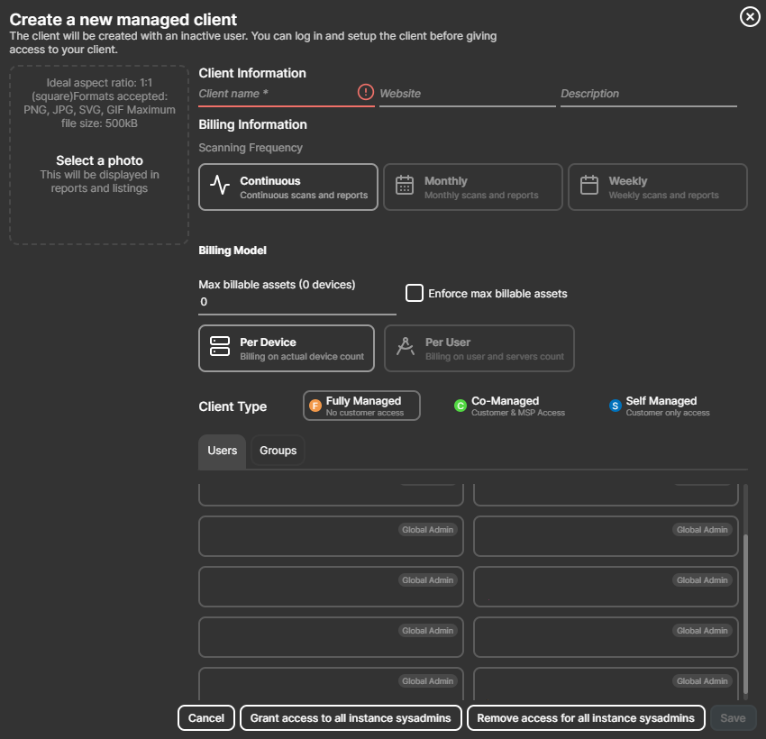766x739 pixels.
Task: Click the Description input field
Action: click(649, 94)
